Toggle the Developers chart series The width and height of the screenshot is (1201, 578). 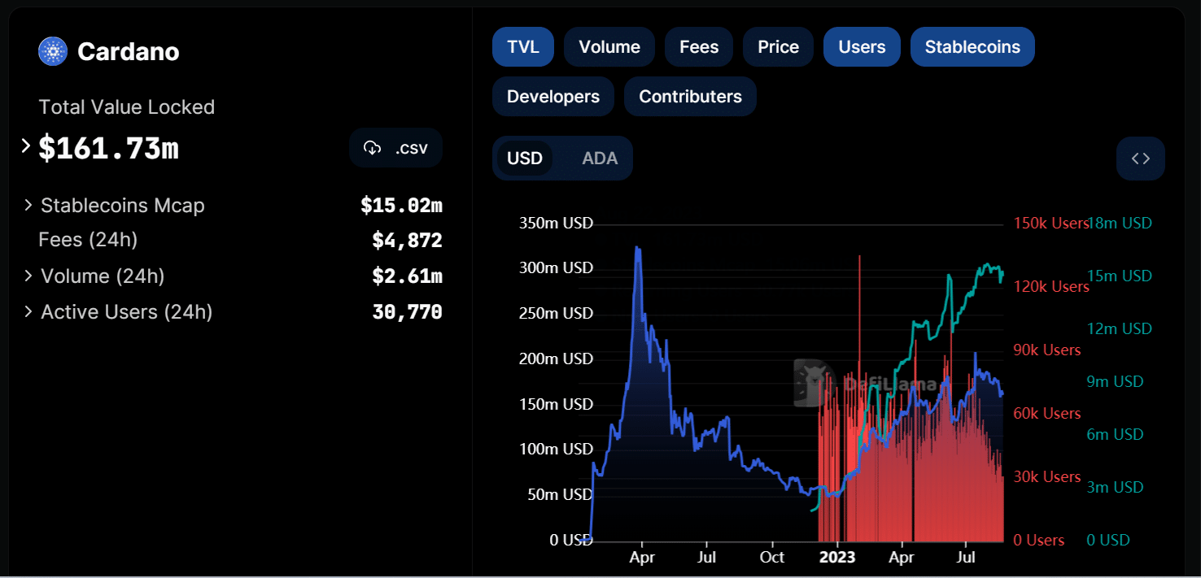(x=553, y=97)
